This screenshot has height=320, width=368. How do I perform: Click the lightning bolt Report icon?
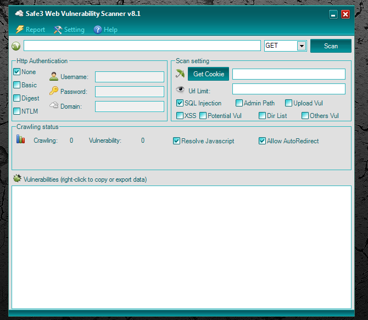click(x=20, y=29)
